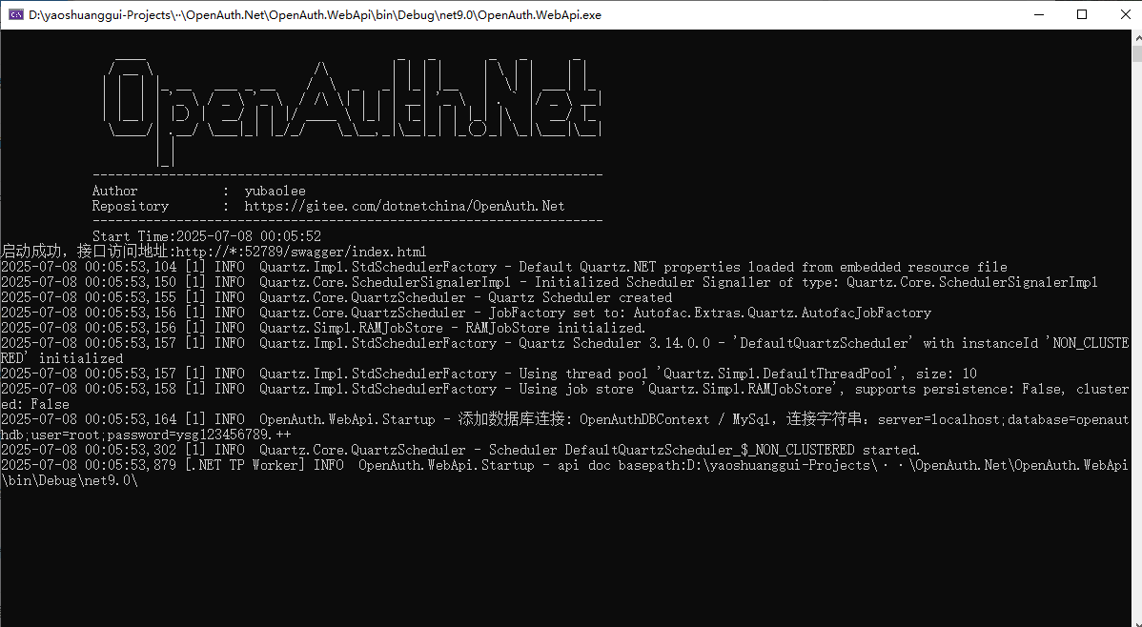Click the 'bin\Debug\net9.0\' last output line
The height and width of the screenshot is (627, 1142).
[70, 481]
